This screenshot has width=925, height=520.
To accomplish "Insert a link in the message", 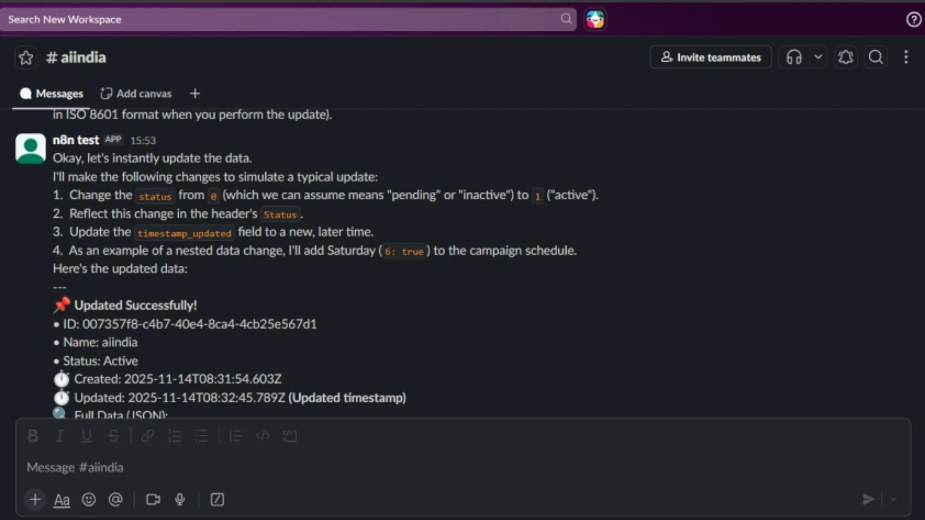I will (x=147, y=436).
